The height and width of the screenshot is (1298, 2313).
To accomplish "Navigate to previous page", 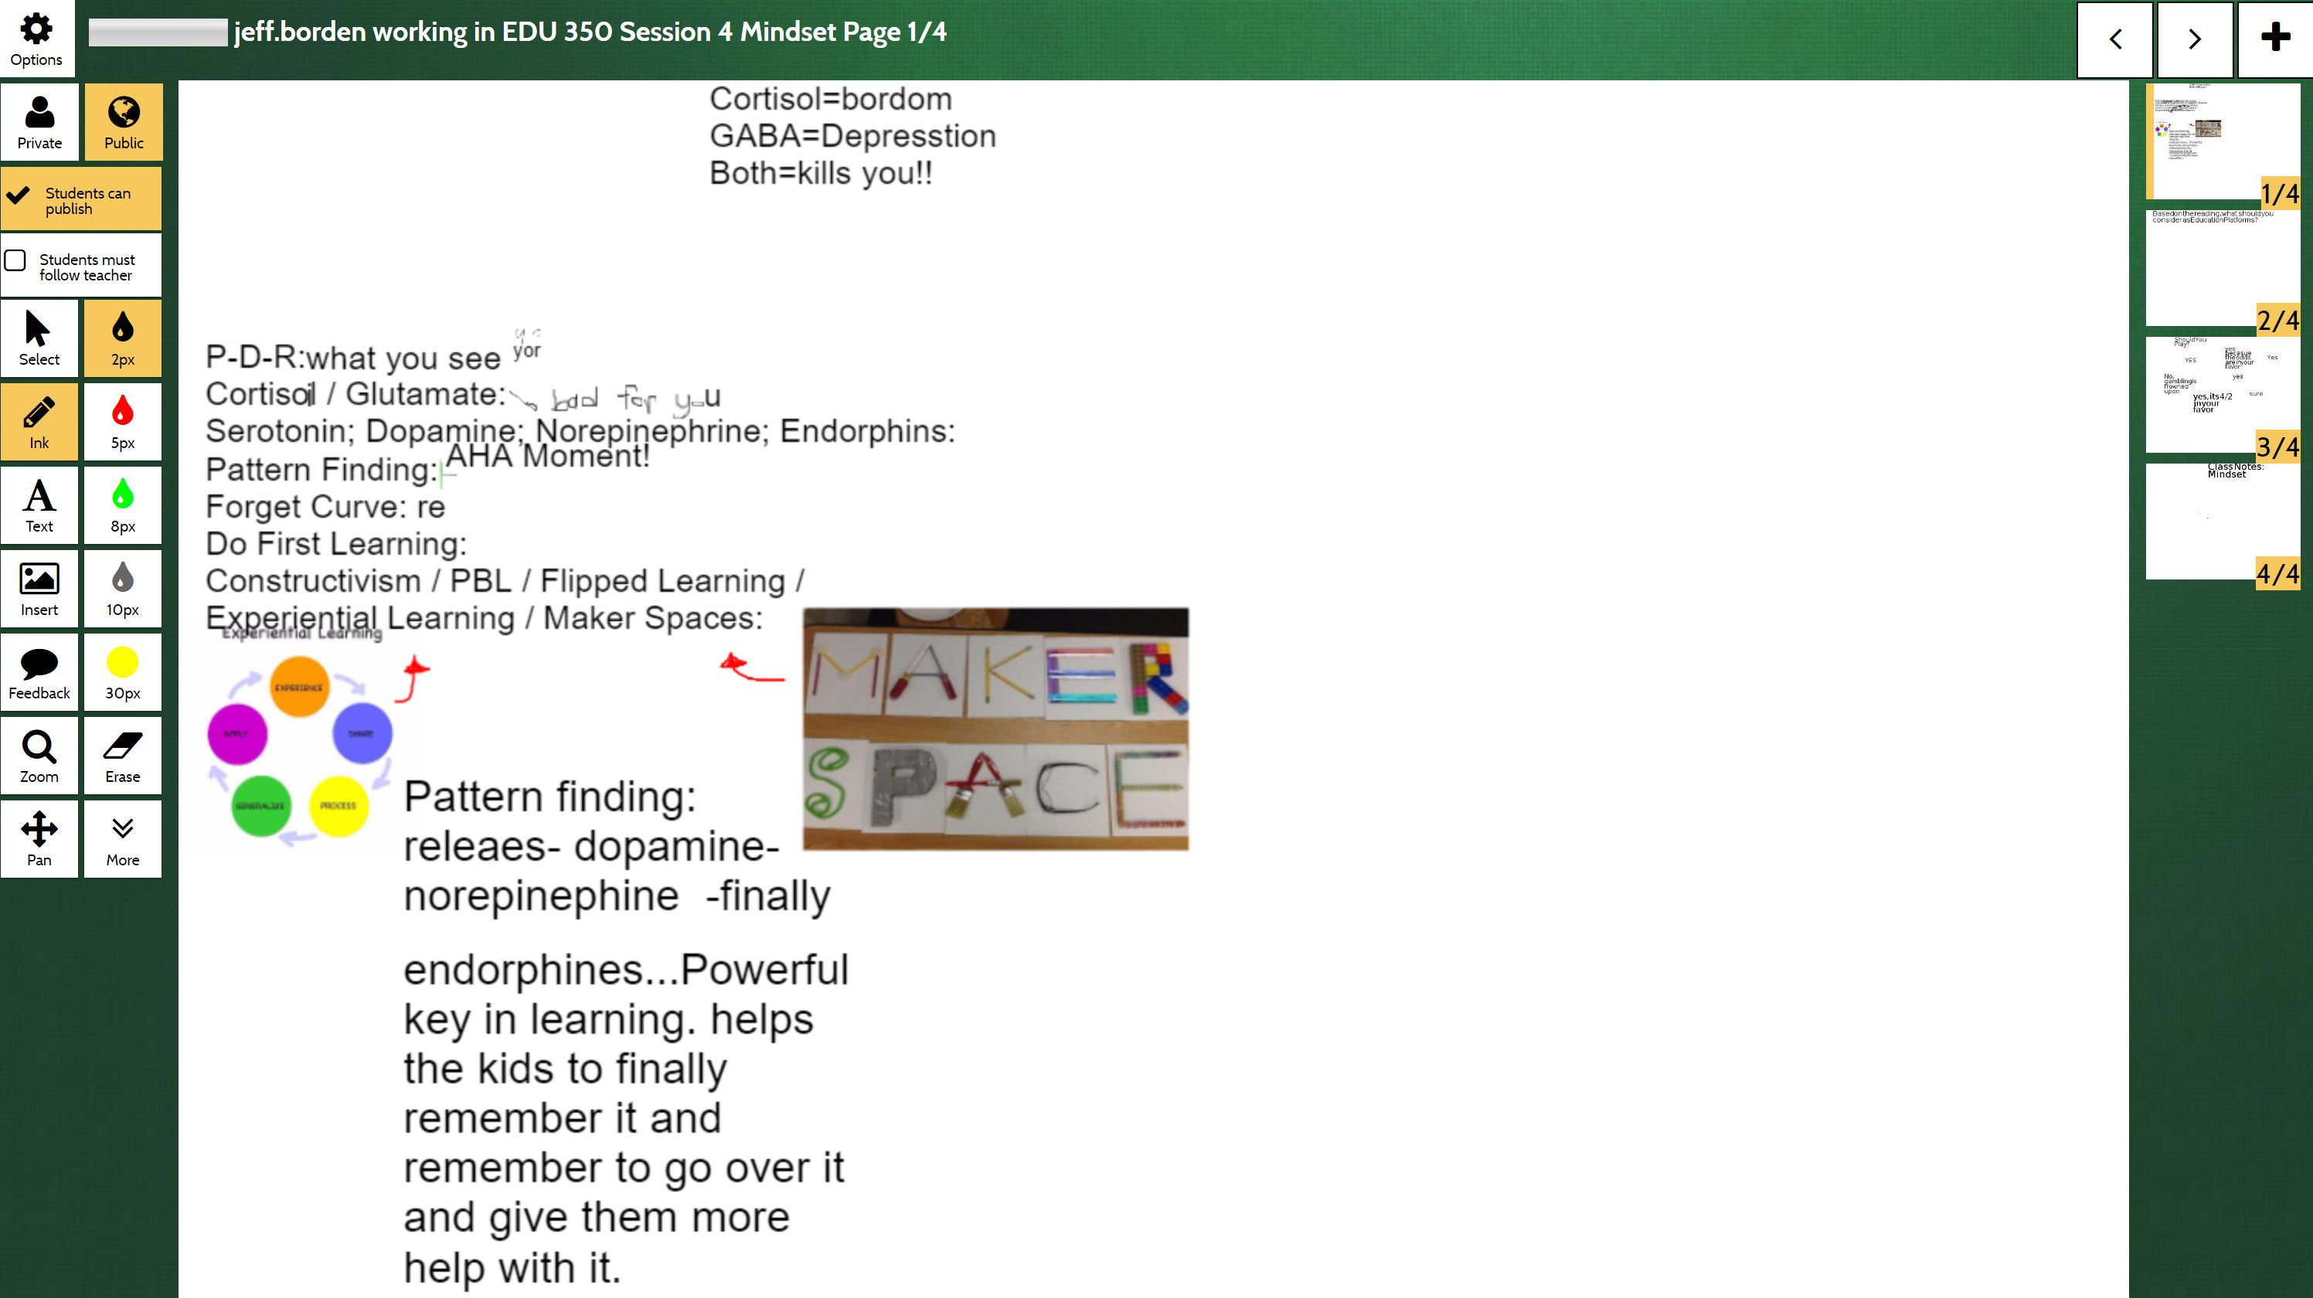I will [x=2114, y=36].
